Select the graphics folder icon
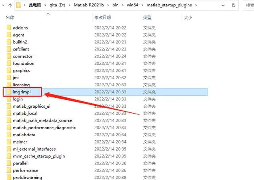This screenshot has width=254, height=180. (9, 70)
